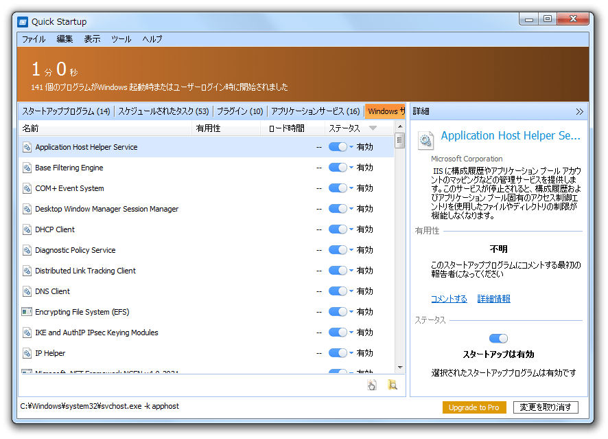The width and height of the screenshot is (608, 439).
Task: Collapse the 詳細 panel with double chevron
Action: tap(579, 112)
